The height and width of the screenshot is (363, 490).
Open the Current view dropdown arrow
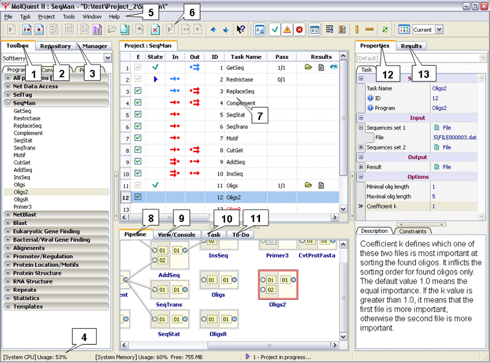(439, 29)
